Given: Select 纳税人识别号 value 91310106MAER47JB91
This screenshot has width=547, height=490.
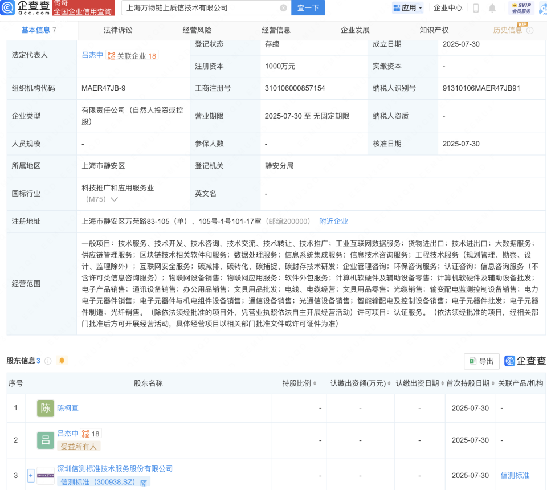Looking at the screenshot, I should [481, 88].
